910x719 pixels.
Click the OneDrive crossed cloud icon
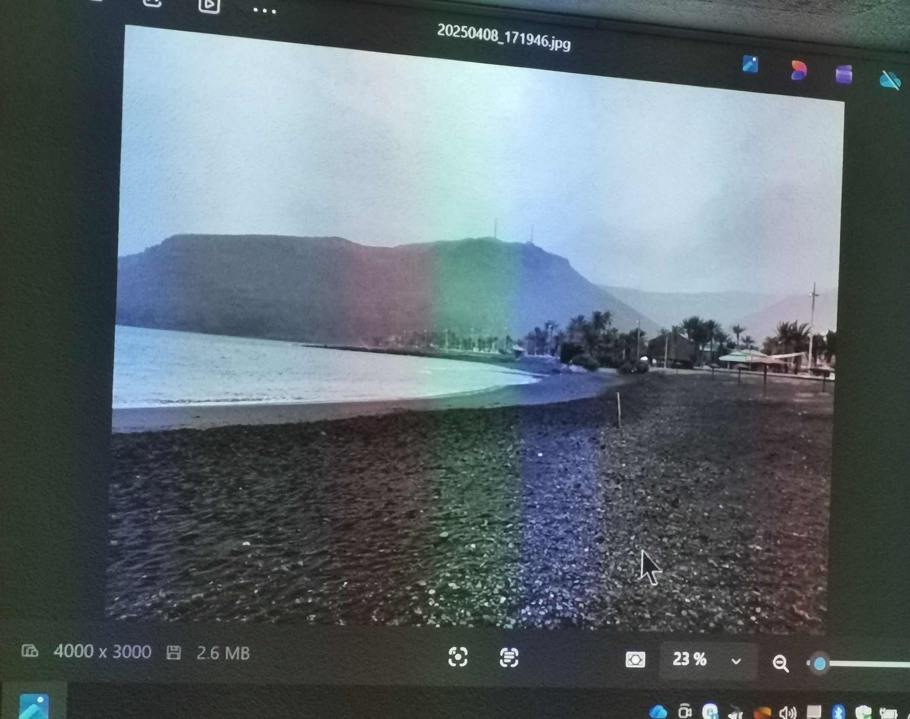coord(890,80)
